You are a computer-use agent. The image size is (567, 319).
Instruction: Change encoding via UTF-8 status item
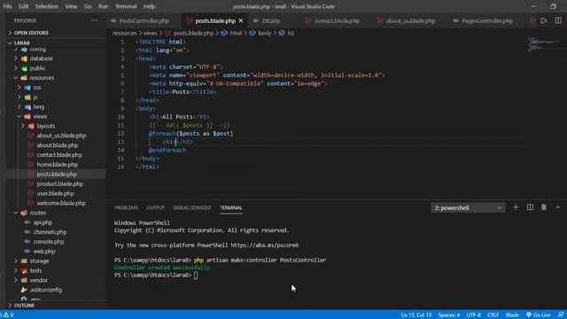473,315
